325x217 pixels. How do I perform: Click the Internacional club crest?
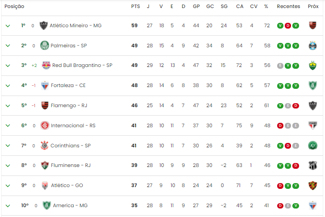tap(45, 125)
